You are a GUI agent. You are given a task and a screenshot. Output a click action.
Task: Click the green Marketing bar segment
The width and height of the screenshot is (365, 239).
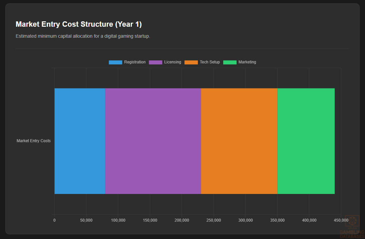[306, 141]
